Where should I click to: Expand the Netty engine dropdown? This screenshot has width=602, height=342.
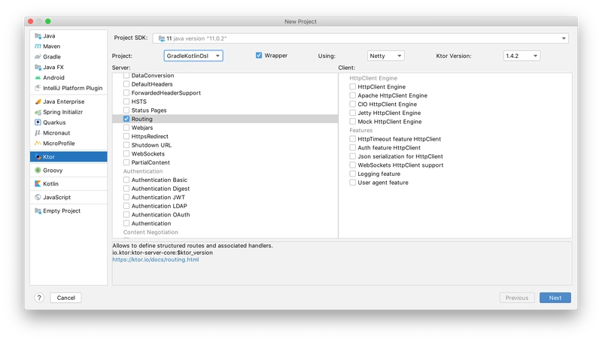tap(386, 56)
